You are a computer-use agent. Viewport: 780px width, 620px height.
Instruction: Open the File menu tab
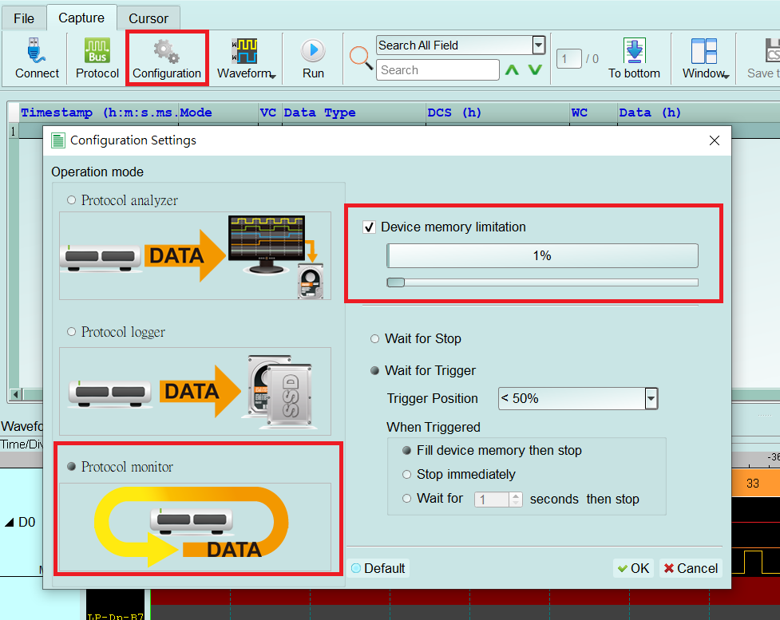24,18
